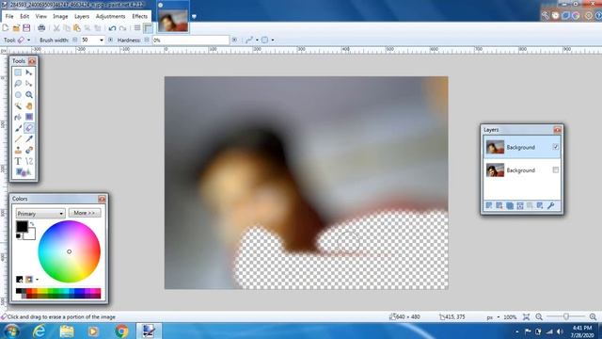Open Layer Properties wrench icon
The width and height of the screenshot is (602, 339).
point(551,206)
